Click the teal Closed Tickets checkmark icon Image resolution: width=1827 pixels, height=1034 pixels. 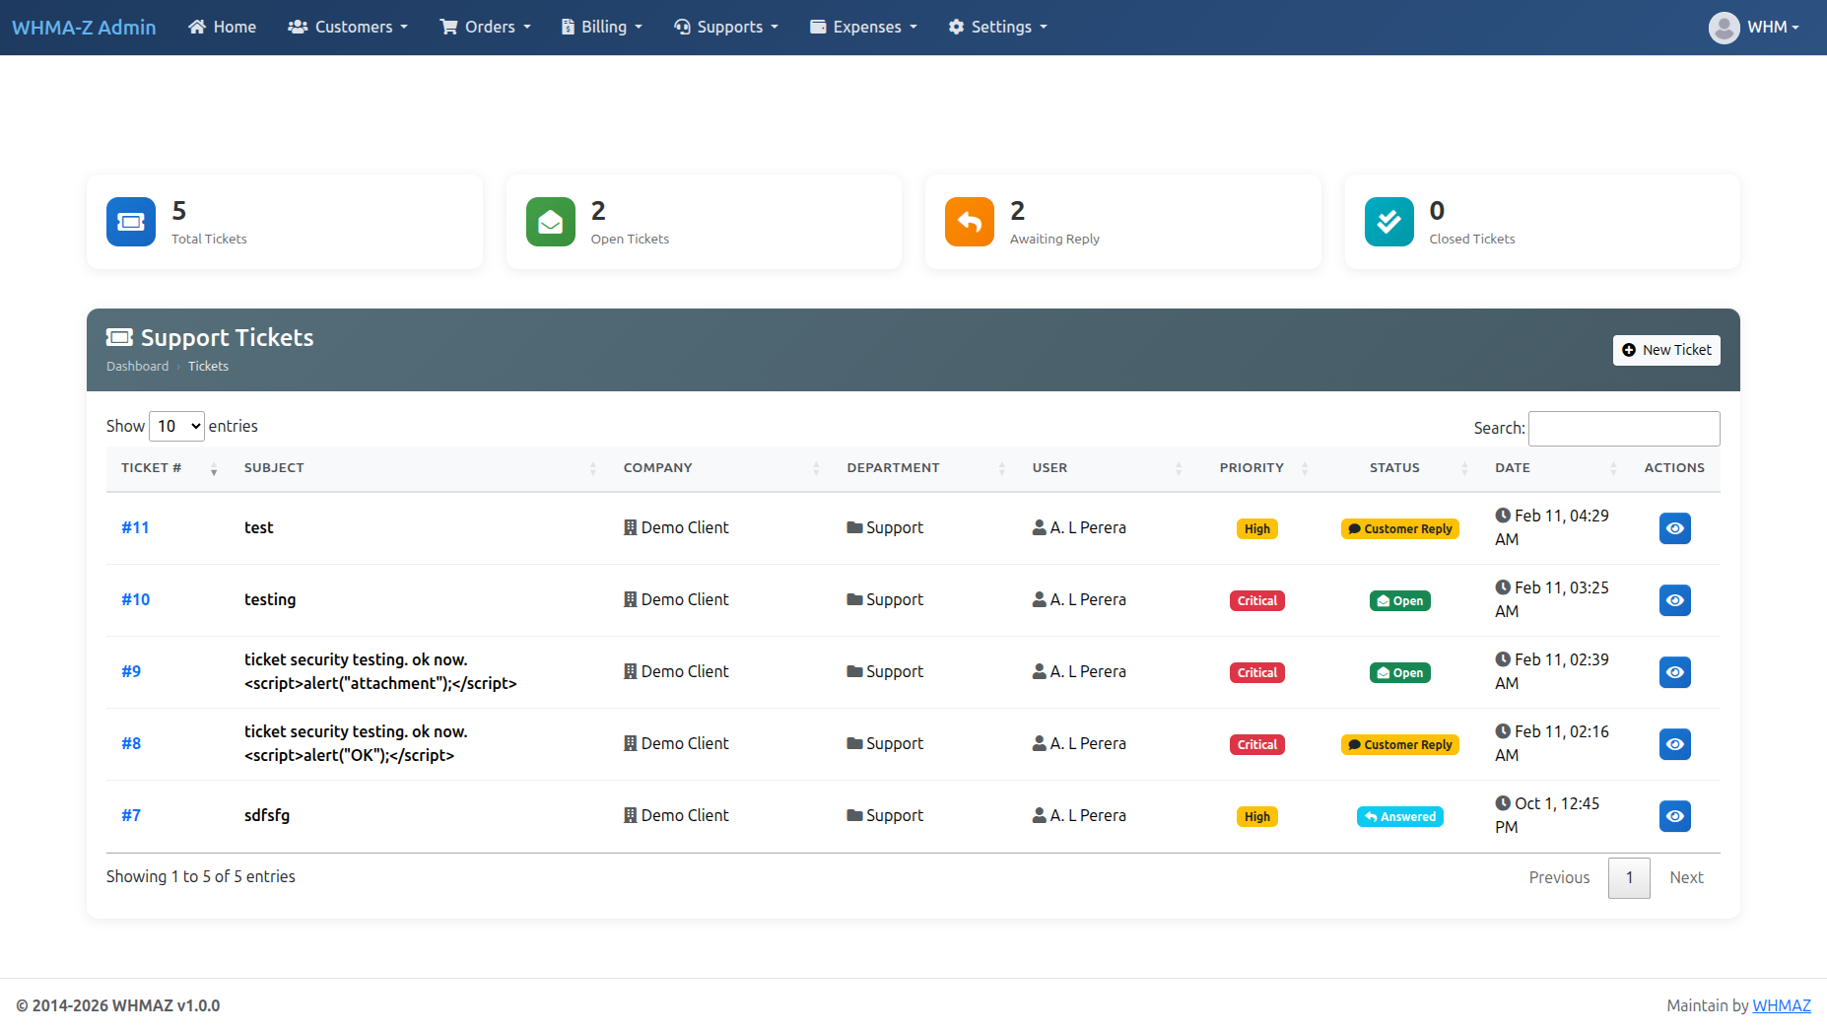1388,222
